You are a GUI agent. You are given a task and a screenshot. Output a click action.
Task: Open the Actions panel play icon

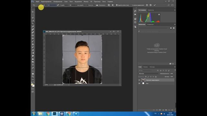click(135, 14)
